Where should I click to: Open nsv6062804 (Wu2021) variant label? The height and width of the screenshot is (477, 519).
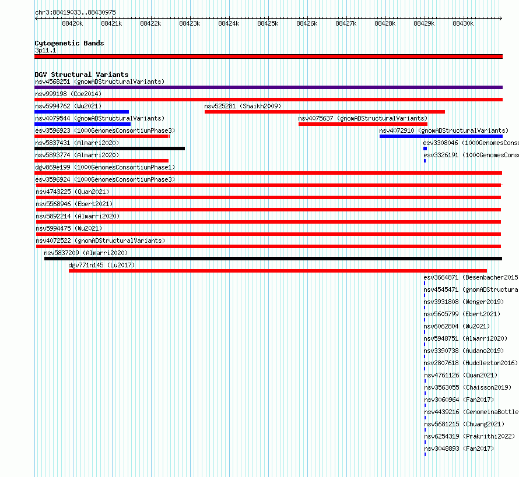pyautogui.click(x=457, y=326)
